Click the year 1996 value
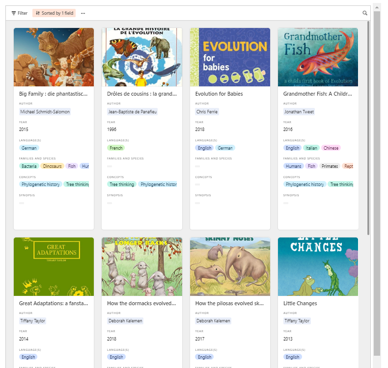Screen dimensions: 388x368 pyautogui.click(x=111, y=129)
